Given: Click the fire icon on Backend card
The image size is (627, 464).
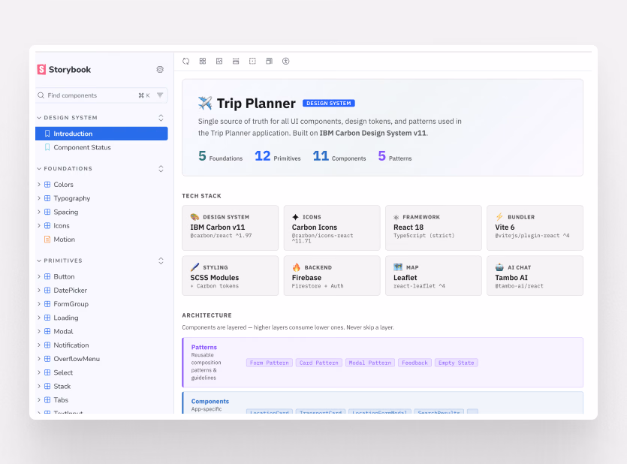Looking at the screenshot, I should click(297, 267).
